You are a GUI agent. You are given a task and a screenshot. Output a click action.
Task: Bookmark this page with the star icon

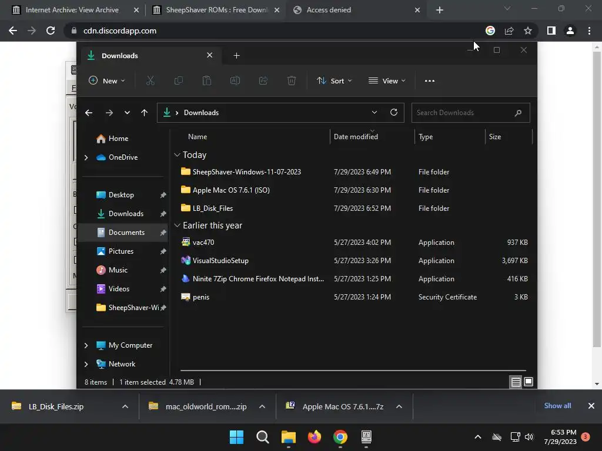(x=528, y=31)
